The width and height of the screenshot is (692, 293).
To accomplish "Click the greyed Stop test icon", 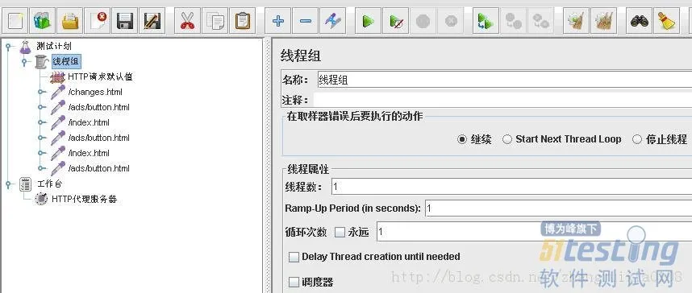I will (423, 21).
